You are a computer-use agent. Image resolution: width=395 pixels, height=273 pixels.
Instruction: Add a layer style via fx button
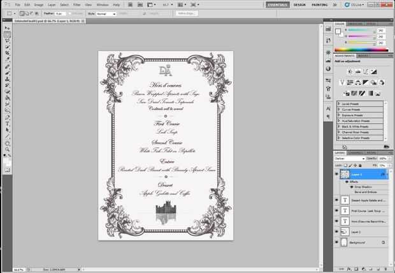pyautogui.click(x=349, y=269)
